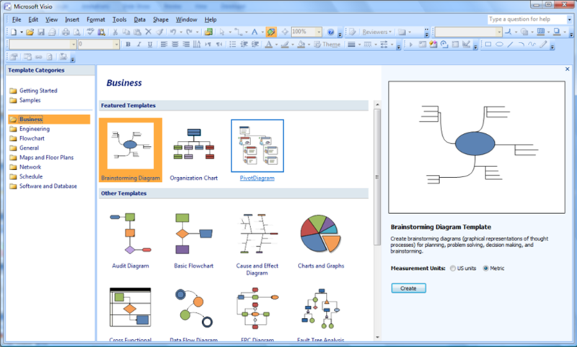
Task: Open the font name dropdown
Action: pos(73,45)
